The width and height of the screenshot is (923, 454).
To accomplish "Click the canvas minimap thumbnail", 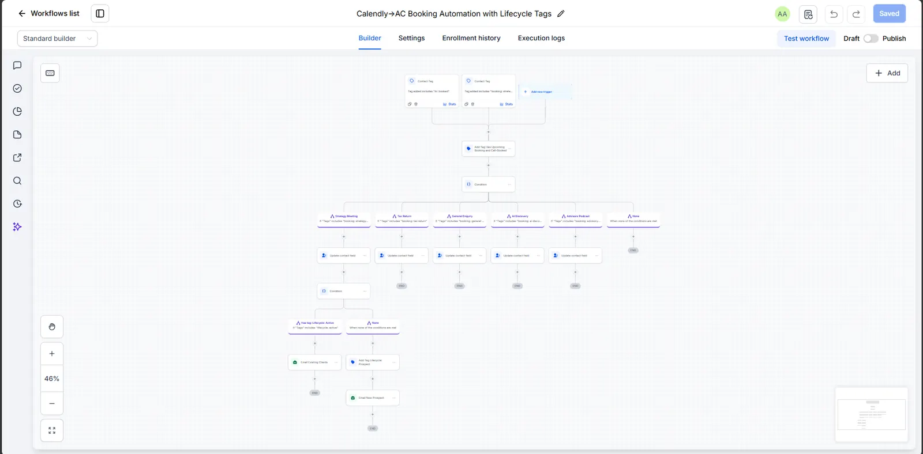I will pyautogui.click(x=872, y=414).
